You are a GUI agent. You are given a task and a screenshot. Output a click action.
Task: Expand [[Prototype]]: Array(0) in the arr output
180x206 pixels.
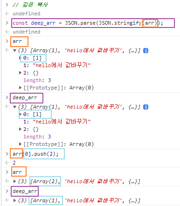click(x=20, y=88)
